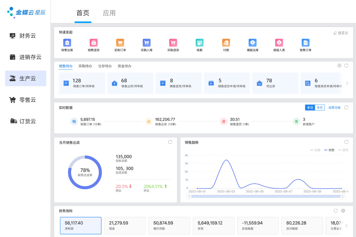Show more financial indicator cards arrow

point(346,225)
